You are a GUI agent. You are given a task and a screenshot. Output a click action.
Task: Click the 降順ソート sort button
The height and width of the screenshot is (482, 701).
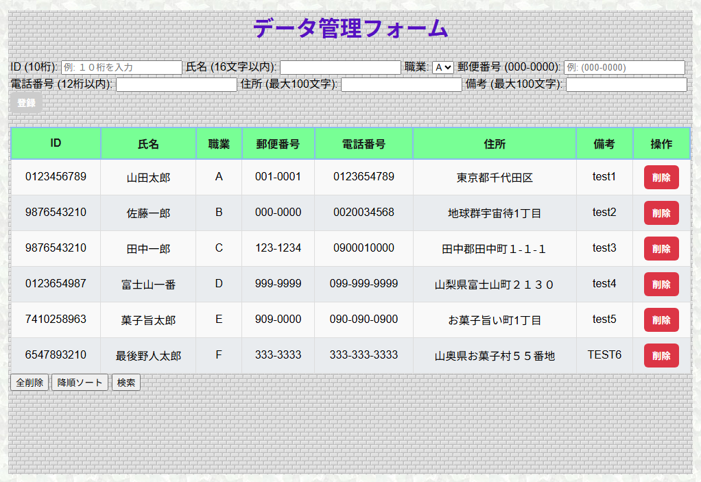pyautogui.click(x=80, y=383)
